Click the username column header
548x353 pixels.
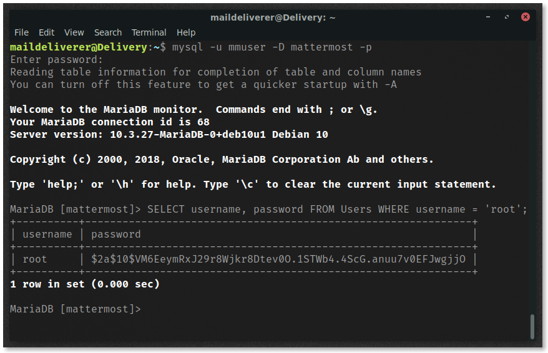click(x=47, y=235)
